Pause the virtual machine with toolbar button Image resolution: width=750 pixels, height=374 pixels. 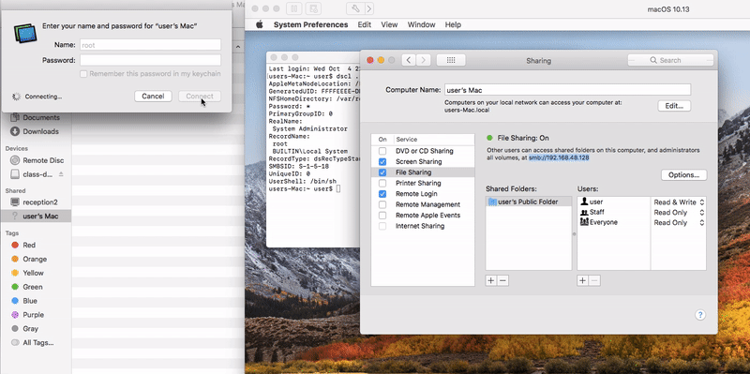(x=294, y=8)
